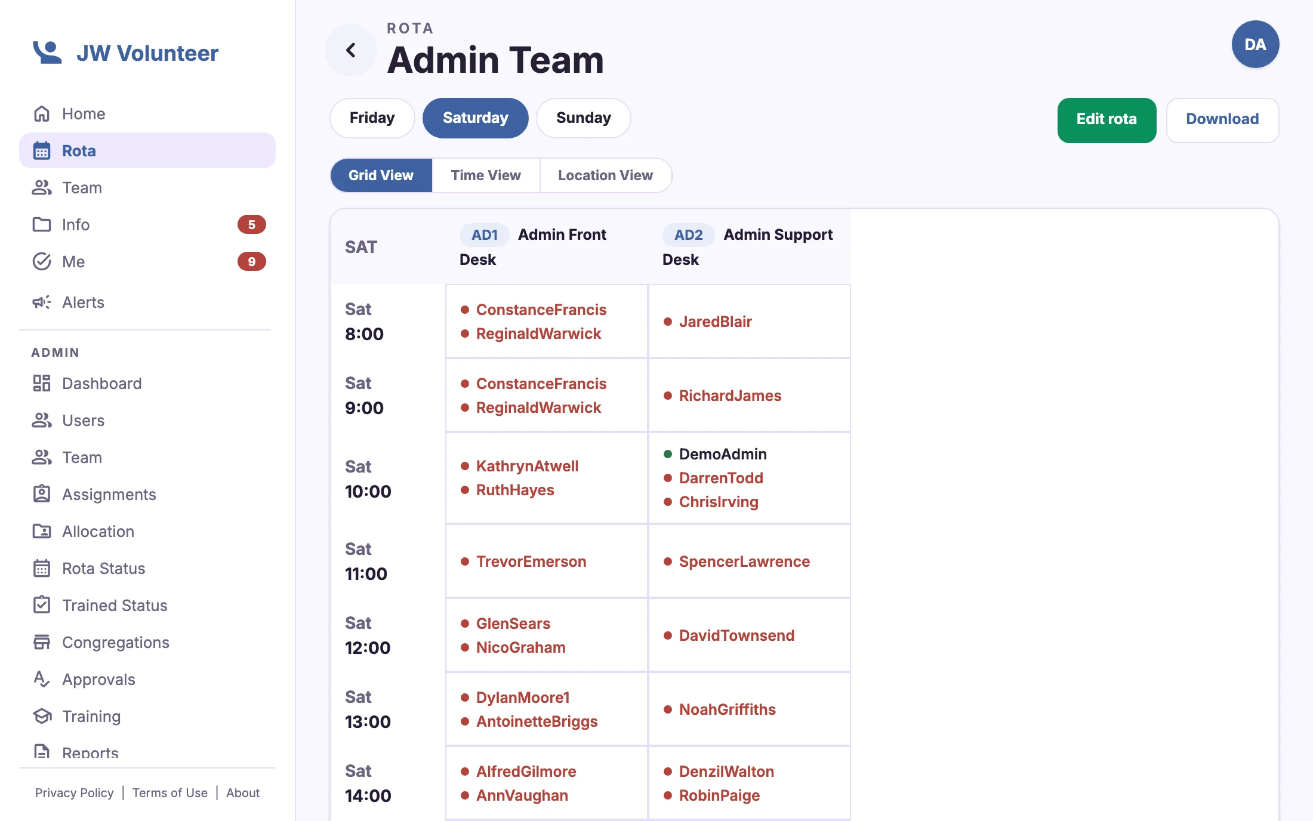This screenshot has width=1313, height=821.
Task: Click NoahGriffiths in the 13:00 slot
Action: 727,709
